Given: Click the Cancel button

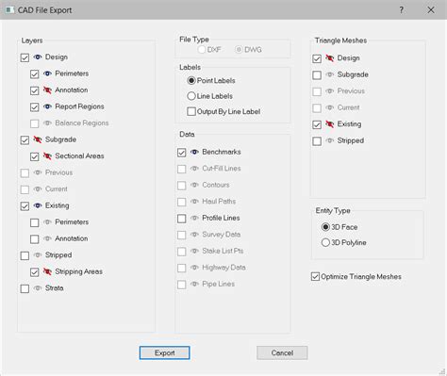Looking at the screenshot, I should click(282, 352).
